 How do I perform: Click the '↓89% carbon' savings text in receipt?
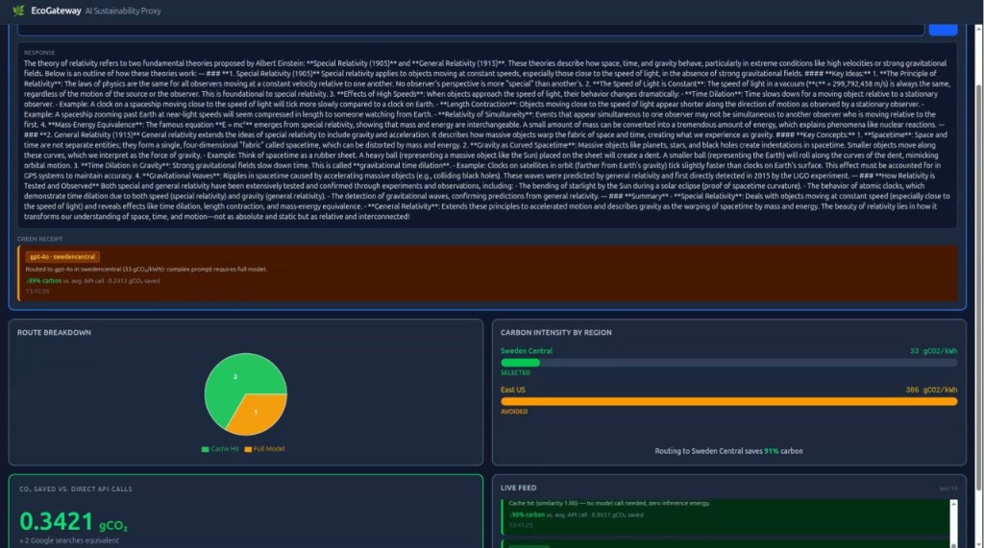[x=44, y=281]
